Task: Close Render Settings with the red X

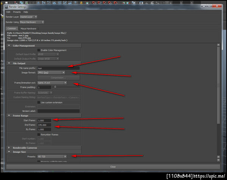Action: pos(217,6)
